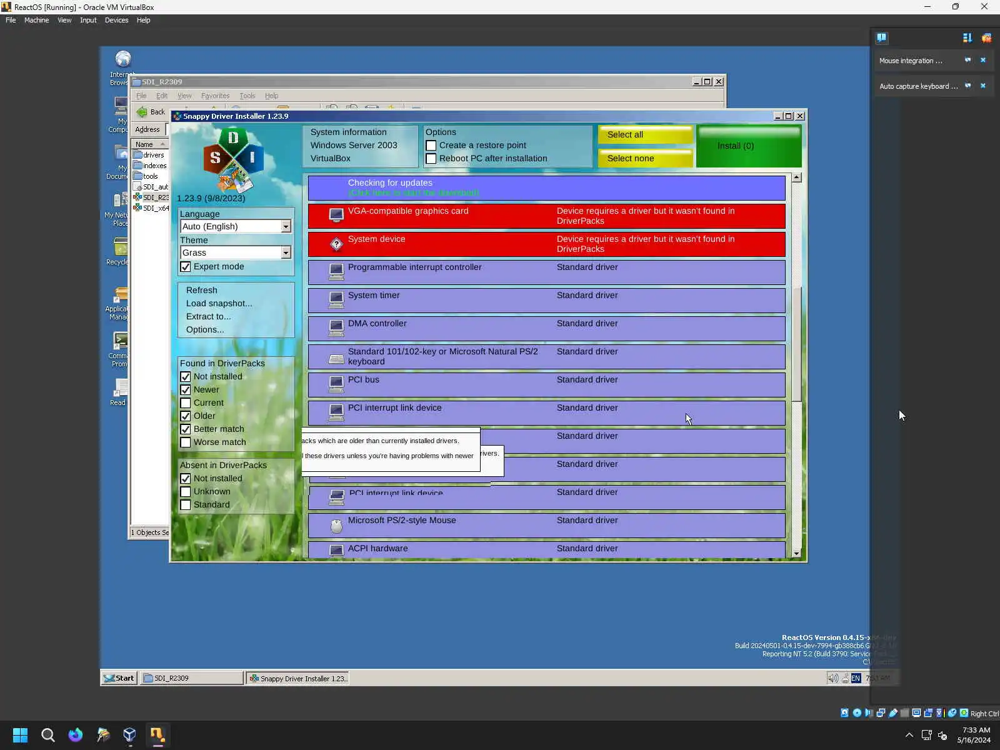Show hidden icons in Windows system tray
This screenshot has width=1000, height=750.
909,735
